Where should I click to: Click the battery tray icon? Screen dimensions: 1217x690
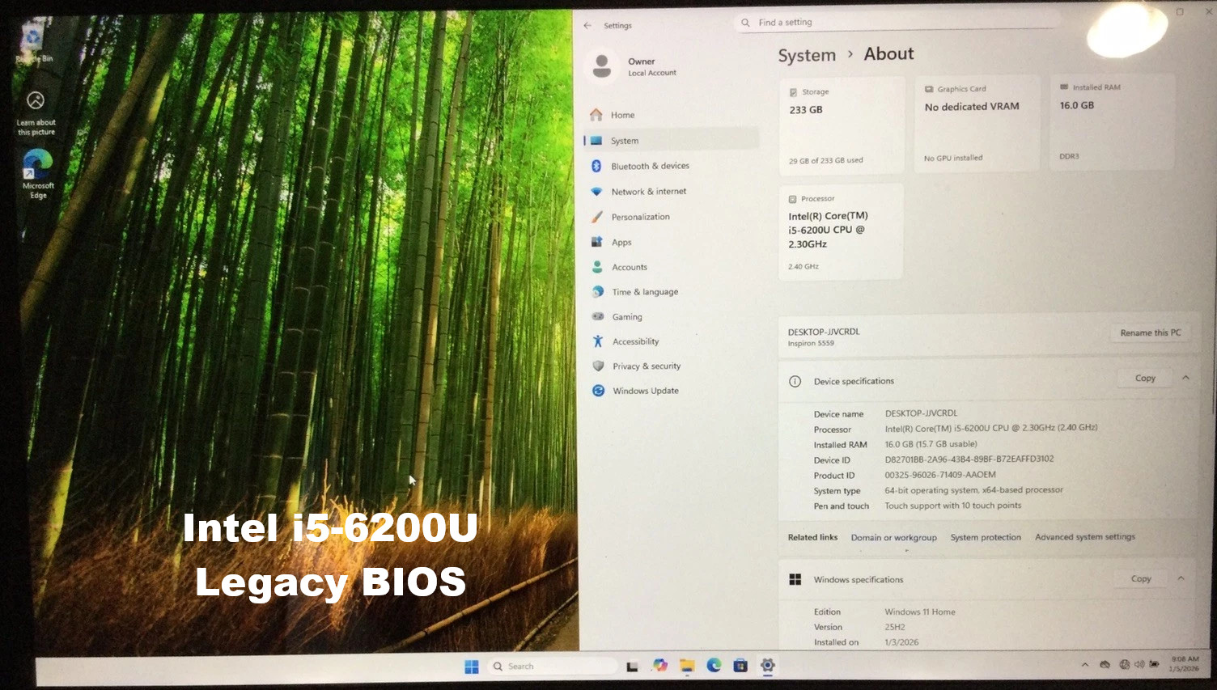tap(1154, 663)
